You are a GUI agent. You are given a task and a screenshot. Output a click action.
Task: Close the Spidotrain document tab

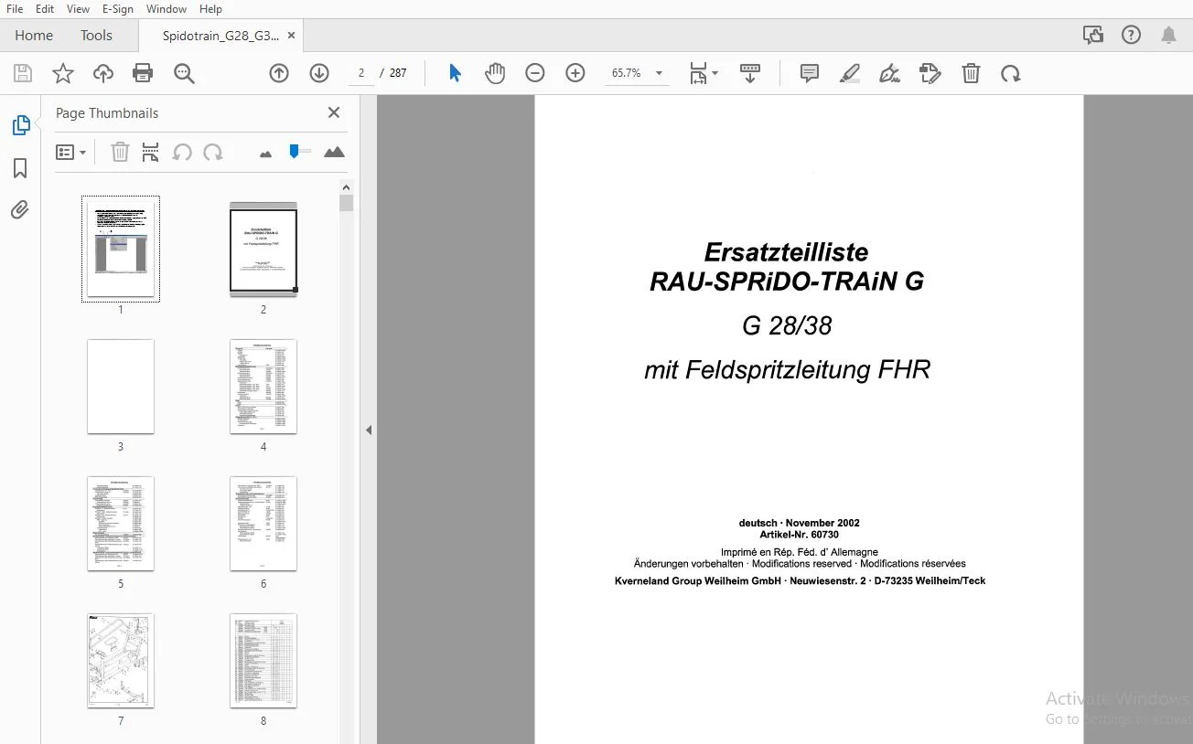click(x=291, y=36)
